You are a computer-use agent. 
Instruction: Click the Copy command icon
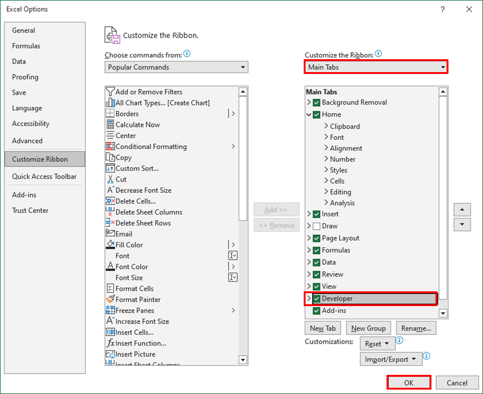[110, 157]
